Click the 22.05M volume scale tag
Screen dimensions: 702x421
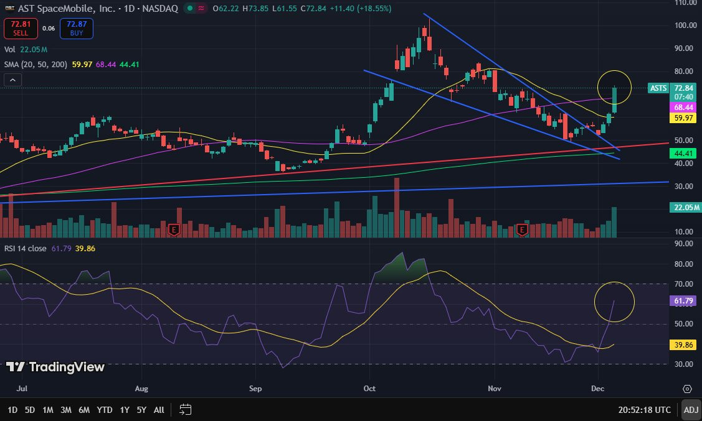[685, 207]
